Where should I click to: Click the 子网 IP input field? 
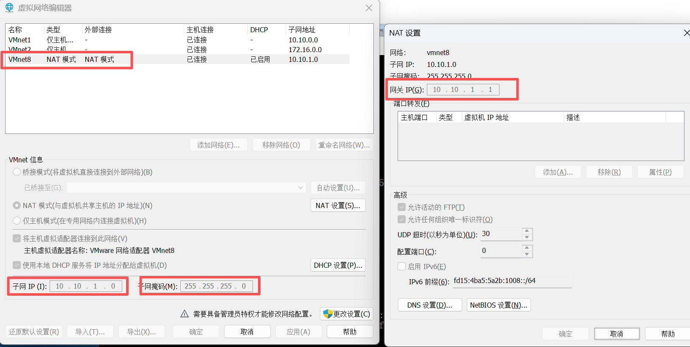(86, 286)
